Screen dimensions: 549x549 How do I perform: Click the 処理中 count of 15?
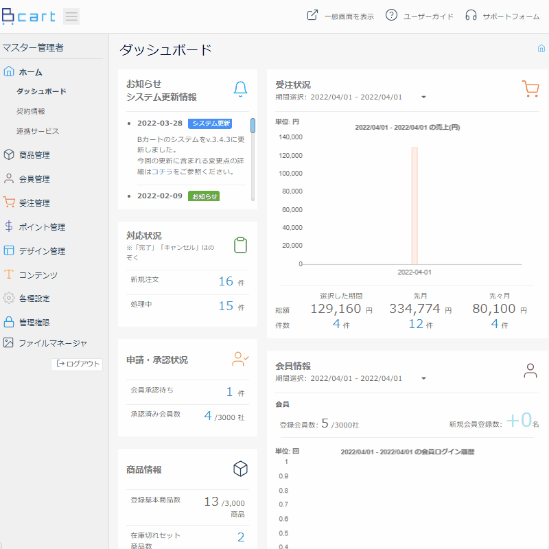(226, 306)
